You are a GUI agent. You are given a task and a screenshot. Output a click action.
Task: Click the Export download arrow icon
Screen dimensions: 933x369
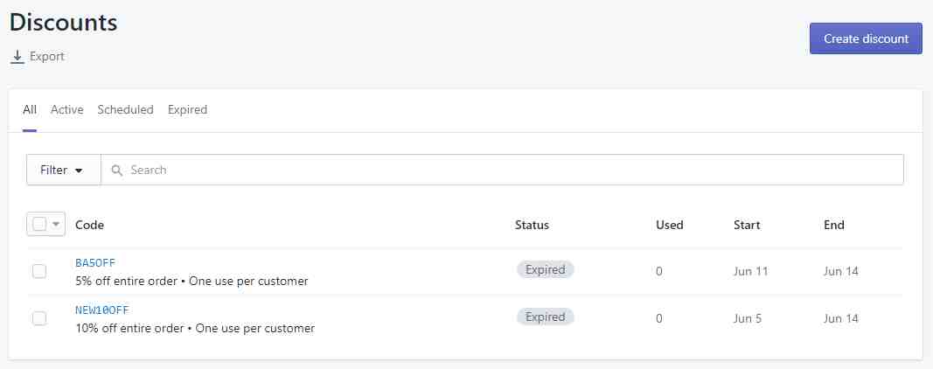[x=17, y=57]
